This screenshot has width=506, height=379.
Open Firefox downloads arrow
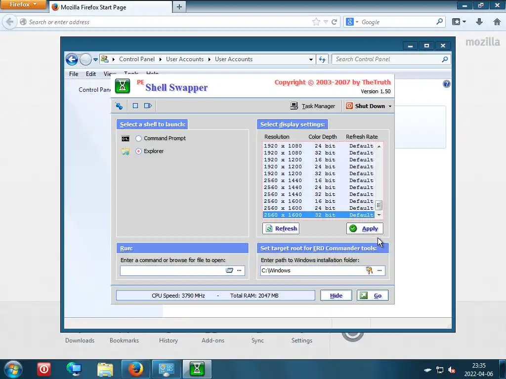click(479, 22)
